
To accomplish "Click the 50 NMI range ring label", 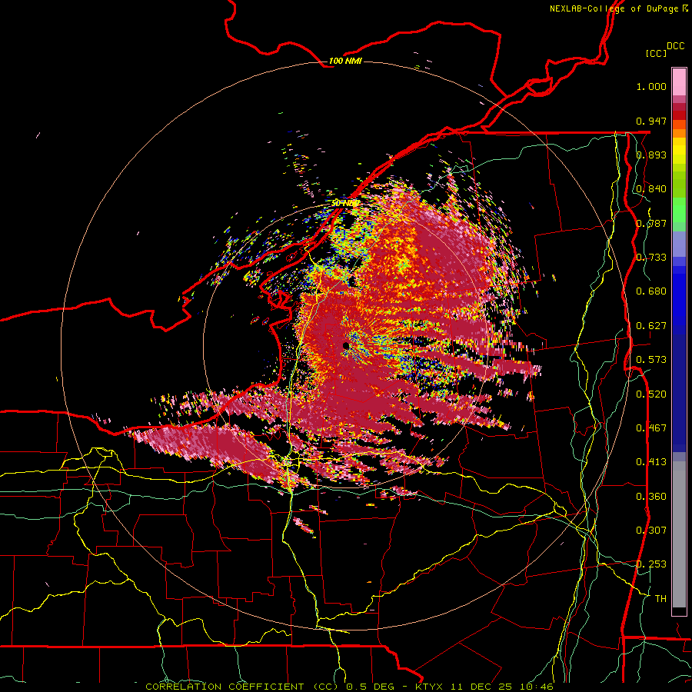I will [344, 204].
